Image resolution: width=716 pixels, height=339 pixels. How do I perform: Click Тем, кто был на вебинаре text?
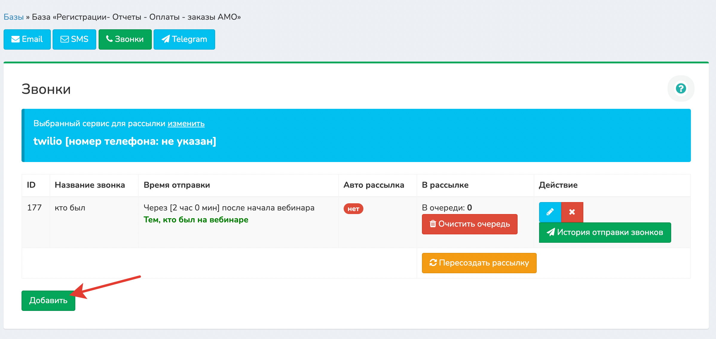click(x=196, y=220)
